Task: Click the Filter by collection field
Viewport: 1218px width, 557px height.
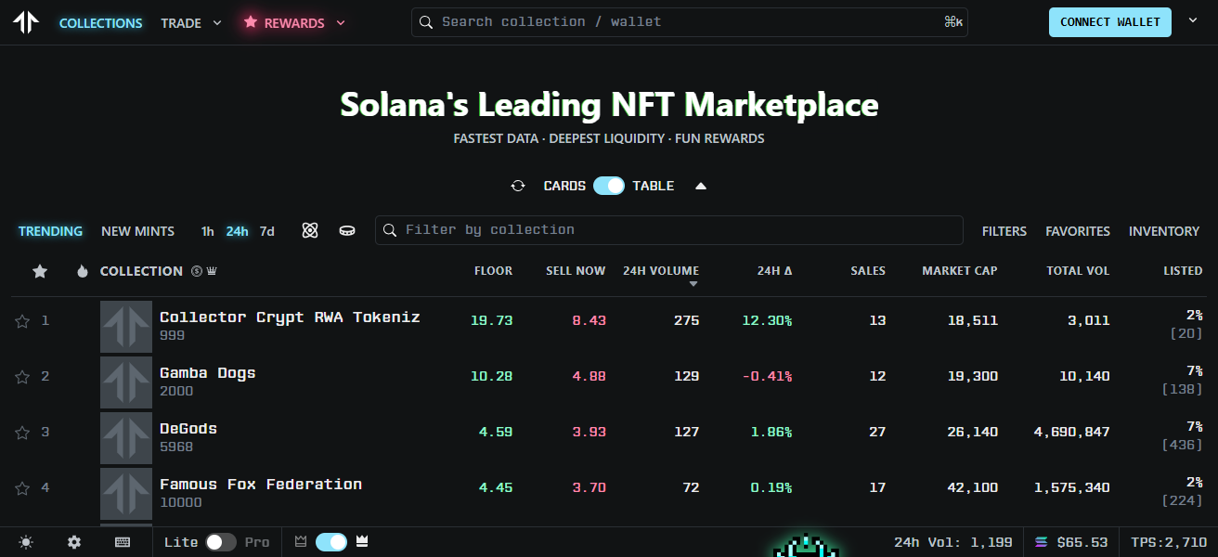Action: (x=669, y=230)
